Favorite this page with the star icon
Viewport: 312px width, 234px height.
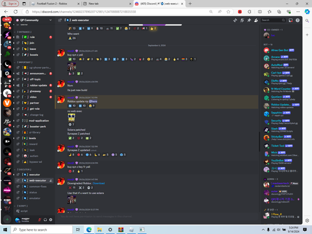coord(228,12)
